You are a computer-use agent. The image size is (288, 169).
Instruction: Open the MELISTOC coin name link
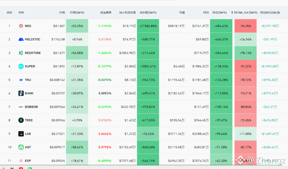click(33, 39)
